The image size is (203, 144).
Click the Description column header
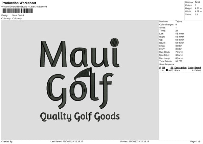[x=180, y=68]
